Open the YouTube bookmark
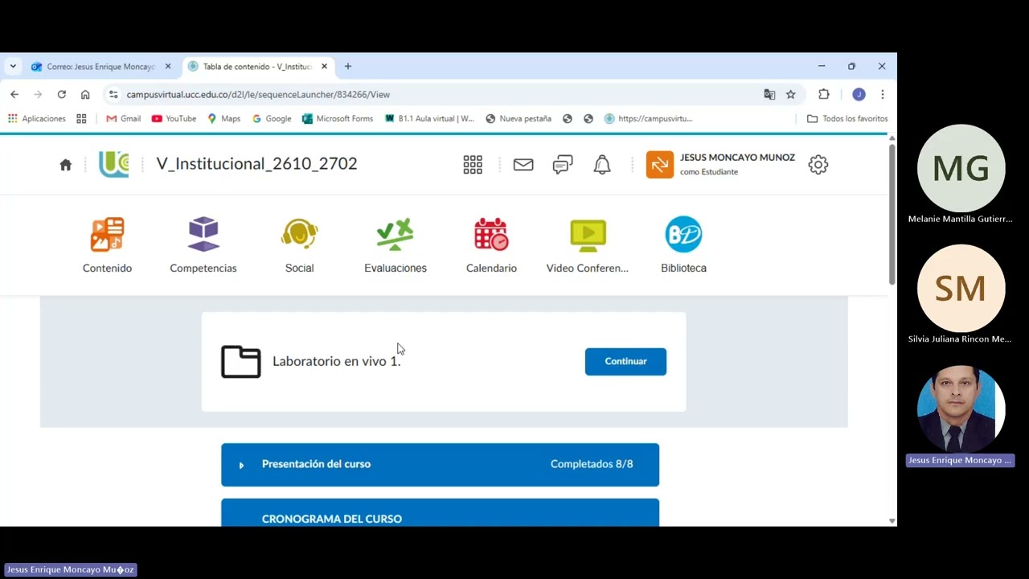Image resolution: width=1029 pixels, height=579 pixels. (x=174, y=118)
